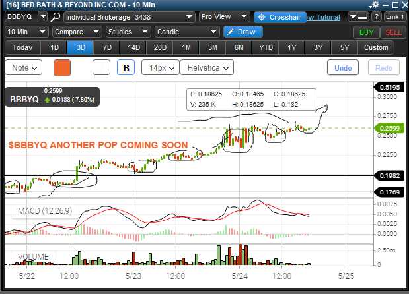Select the 1D range tab
The width and height of the screenshot is (409, 294).
tap(54, 47)
